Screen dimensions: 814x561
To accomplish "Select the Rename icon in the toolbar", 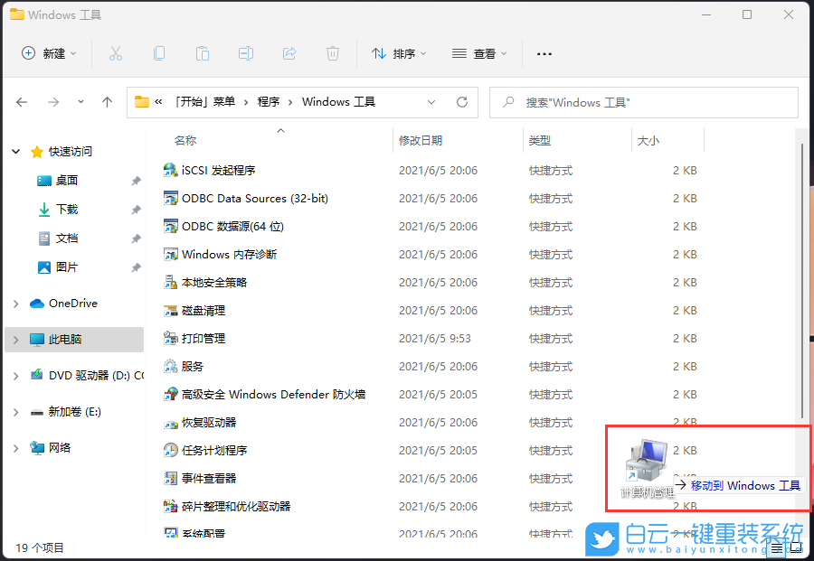I will tap(245, 53).
